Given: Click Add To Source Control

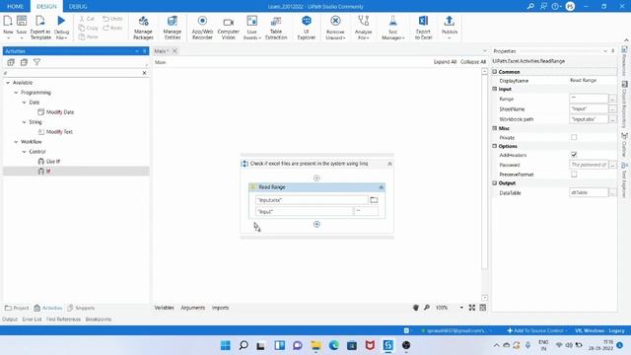Looking at the screenshot, I should [x=536, y=330].
